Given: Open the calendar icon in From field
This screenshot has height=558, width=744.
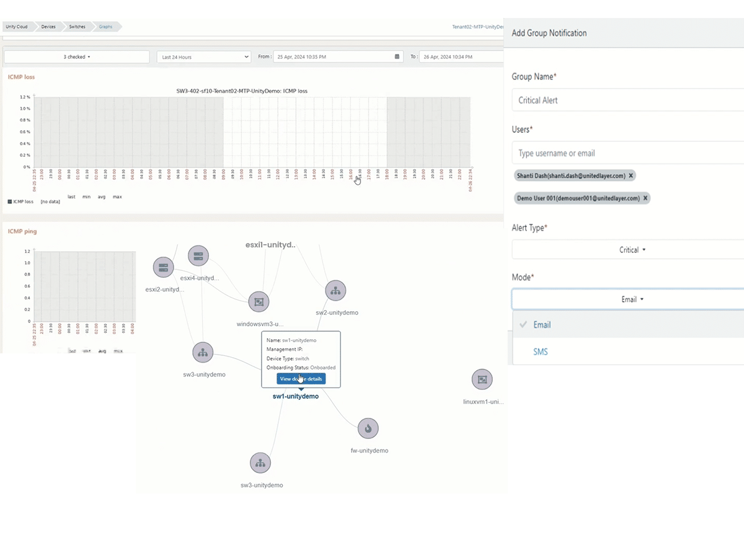Looking at the screenshot, I should [x=397, y=57].
